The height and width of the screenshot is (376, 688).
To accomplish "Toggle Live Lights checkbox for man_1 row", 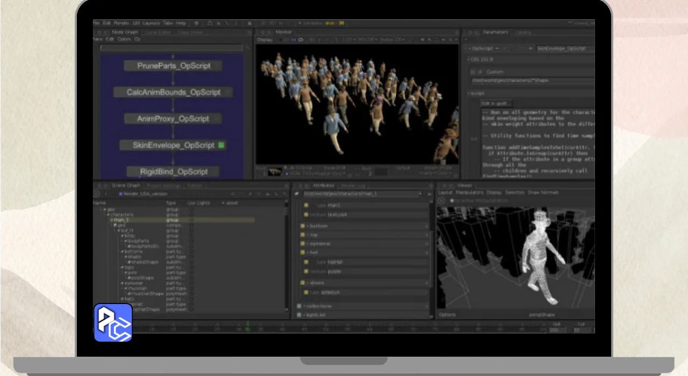I will point(191,220).
